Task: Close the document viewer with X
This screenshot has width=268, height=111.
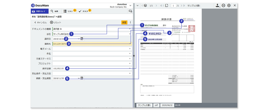Action: [x=234, y=6]
